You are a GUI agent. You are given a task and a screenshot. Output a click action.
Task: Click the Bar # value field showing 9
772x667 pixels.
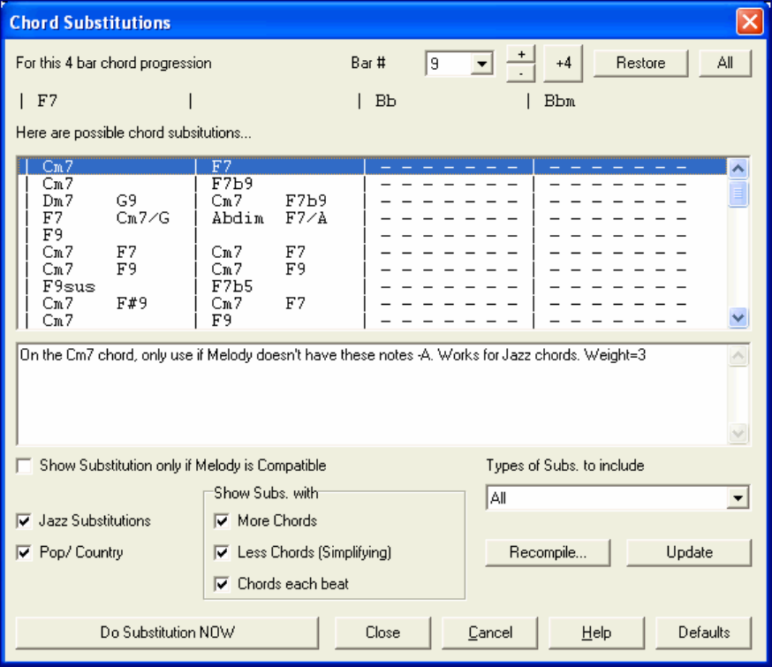449,64
